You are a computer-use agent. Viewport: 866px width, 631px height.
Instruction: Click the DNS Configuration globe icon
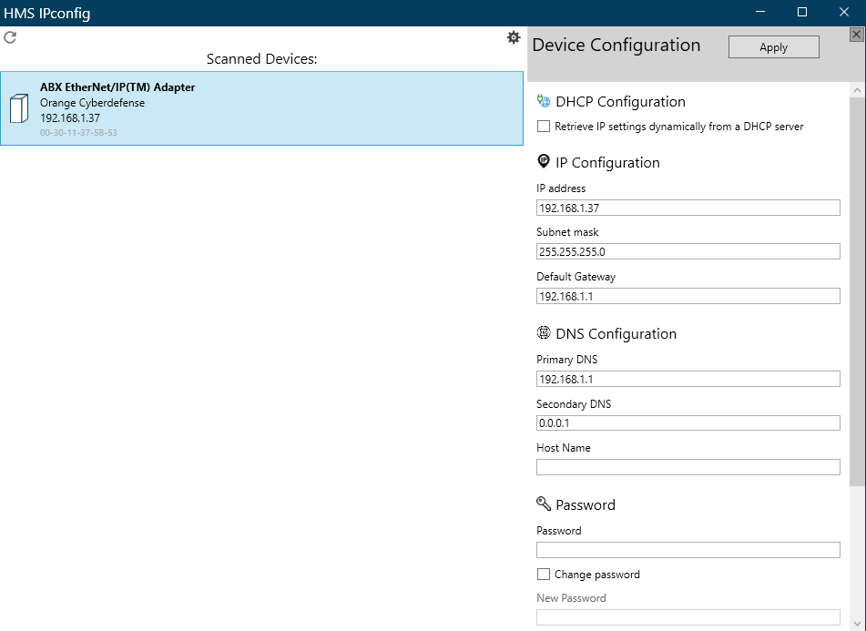point(544,333)
